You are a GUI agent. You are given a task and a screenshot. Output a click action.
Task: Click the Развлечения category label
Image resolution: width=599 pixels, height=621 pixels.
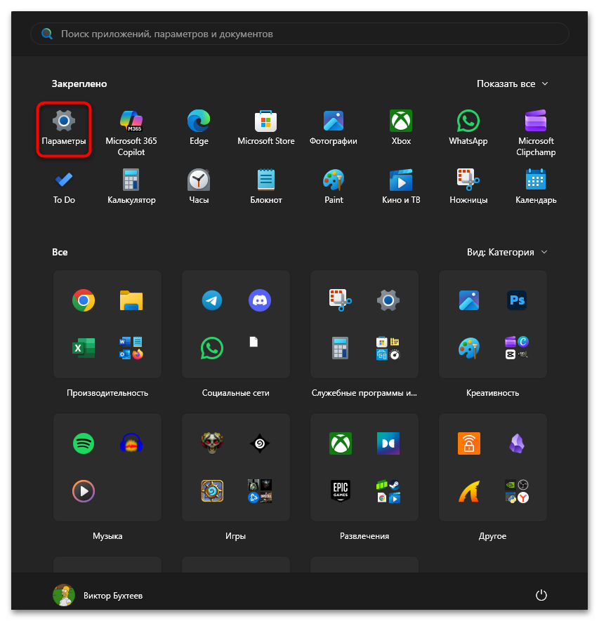tap(364, 536)
